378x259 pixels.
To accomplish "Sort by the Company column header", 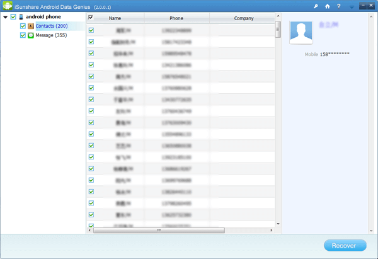I will click(243, 18).
